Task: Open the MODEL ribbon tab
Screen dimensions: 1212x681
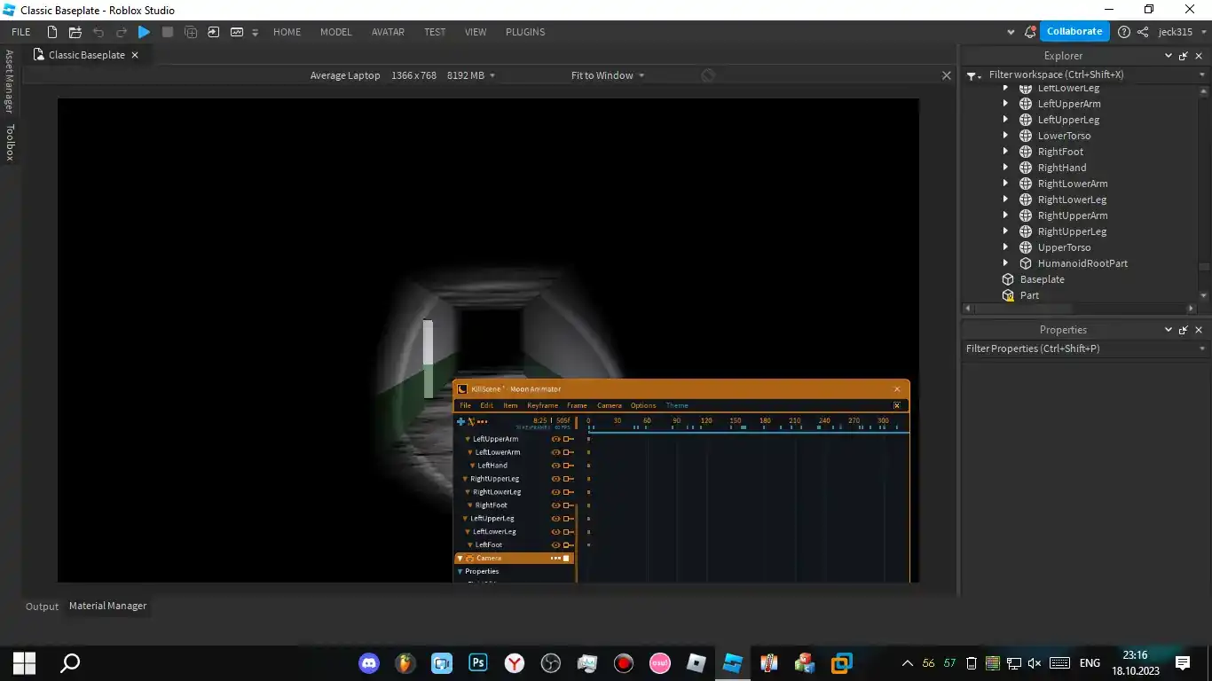Action: [335, 32]
